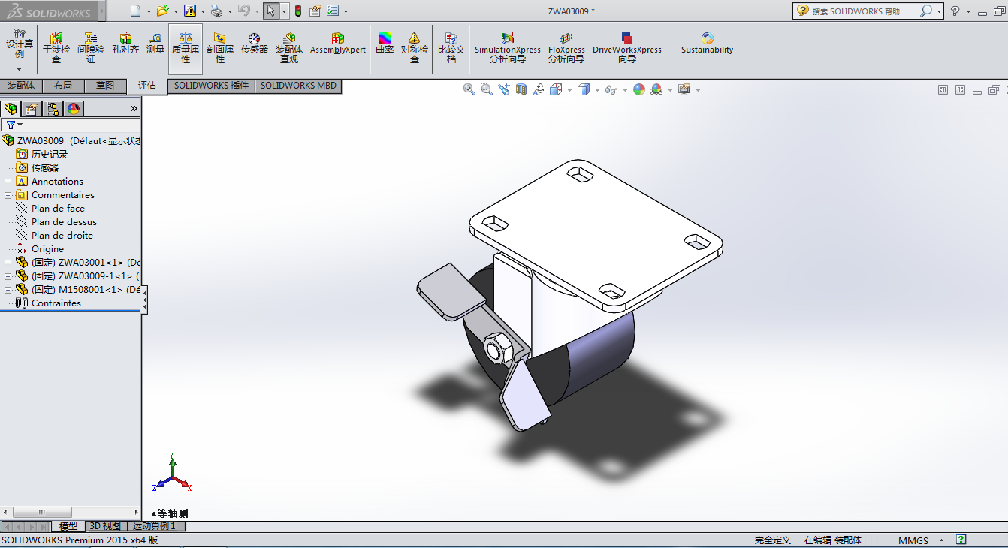This screenshot has height=548, width=1008.
Task: Click the rebuild traffic light icon
Action: click(298, 11)
